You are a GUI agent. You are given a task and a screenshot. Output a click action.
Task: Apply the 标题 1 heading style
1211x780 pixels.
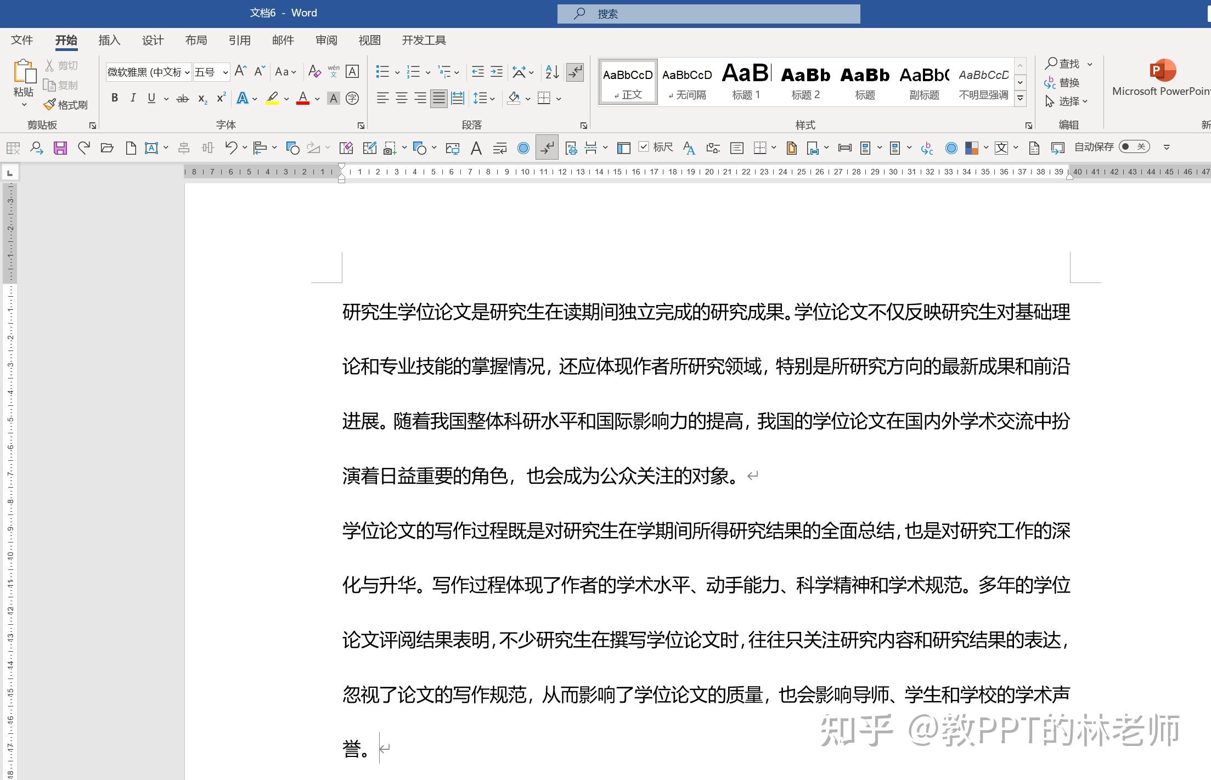(x=746, y=82)
